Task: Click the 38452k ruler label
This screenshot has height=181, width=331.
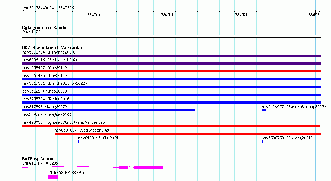Action: (241, 15)
